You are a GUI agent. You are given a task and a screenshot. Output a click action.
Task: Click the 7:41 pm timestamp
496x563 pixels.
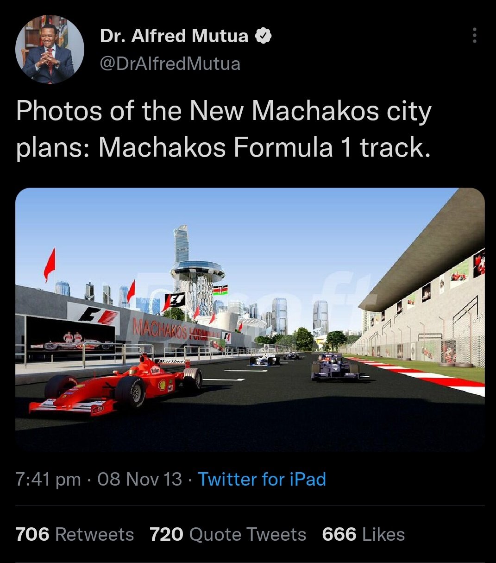click(x=48, y=479)
